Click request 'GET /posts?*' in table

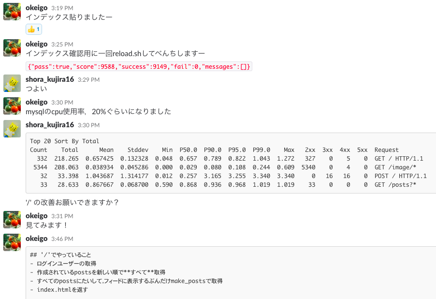(x=395, y=185)
